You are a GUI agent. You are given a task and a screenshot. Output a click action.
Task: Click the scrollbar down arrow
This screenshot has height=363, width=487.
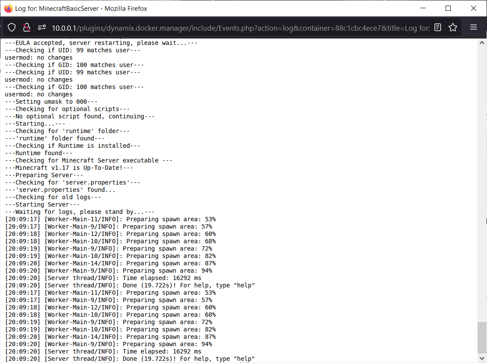pos(482,358)
